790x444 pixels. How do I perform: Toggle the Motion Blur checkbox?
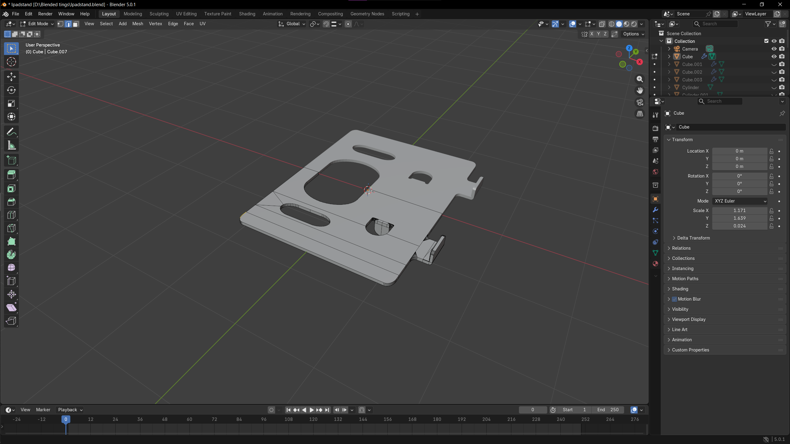point(674,299)
